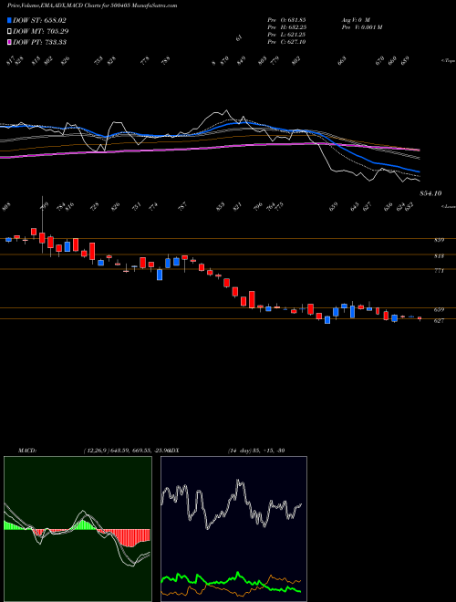Select the 'DOW ST: 658.02' legend text
The width and height of the screenshot is (456, 602).
[39, 20]
